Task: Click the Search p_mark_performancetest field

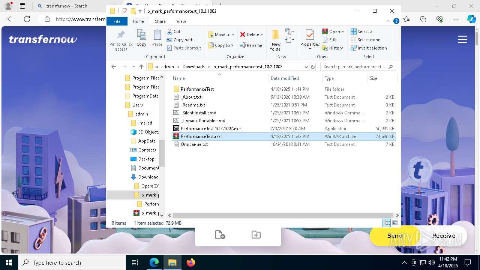Action: (358, 67)
